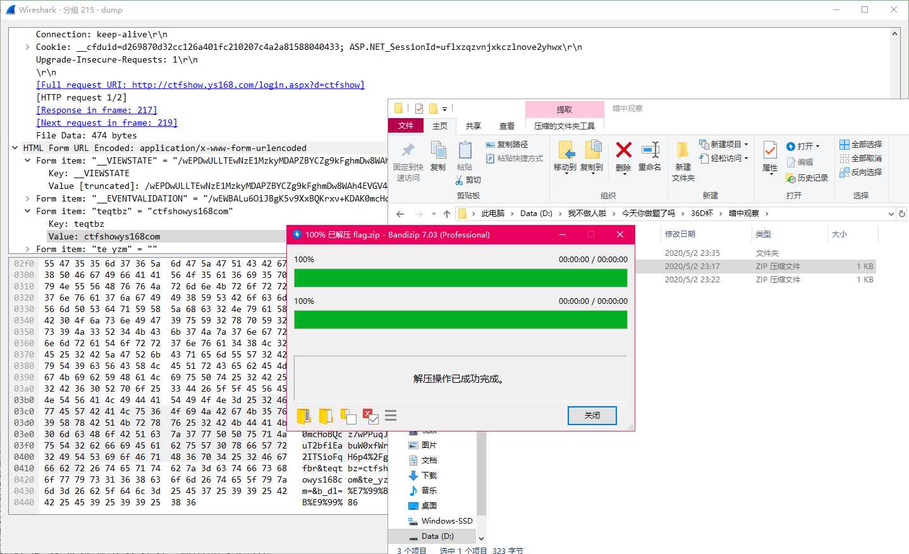Switch to the 主页 (Home) ribbon tab
Image resolution: width=909 pixels, height=554 pixels.
pos(440,126)
